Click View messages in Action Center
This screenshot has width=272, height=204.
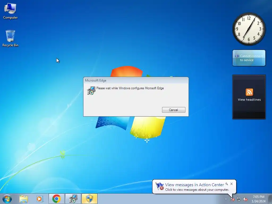coord(194,185)
